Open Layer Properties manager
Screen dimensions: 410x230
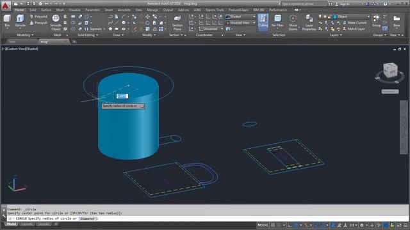tap(309, 22)
